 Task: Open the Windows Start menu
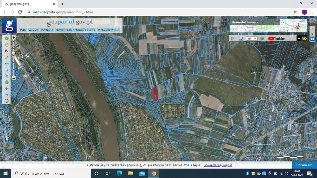5,173
